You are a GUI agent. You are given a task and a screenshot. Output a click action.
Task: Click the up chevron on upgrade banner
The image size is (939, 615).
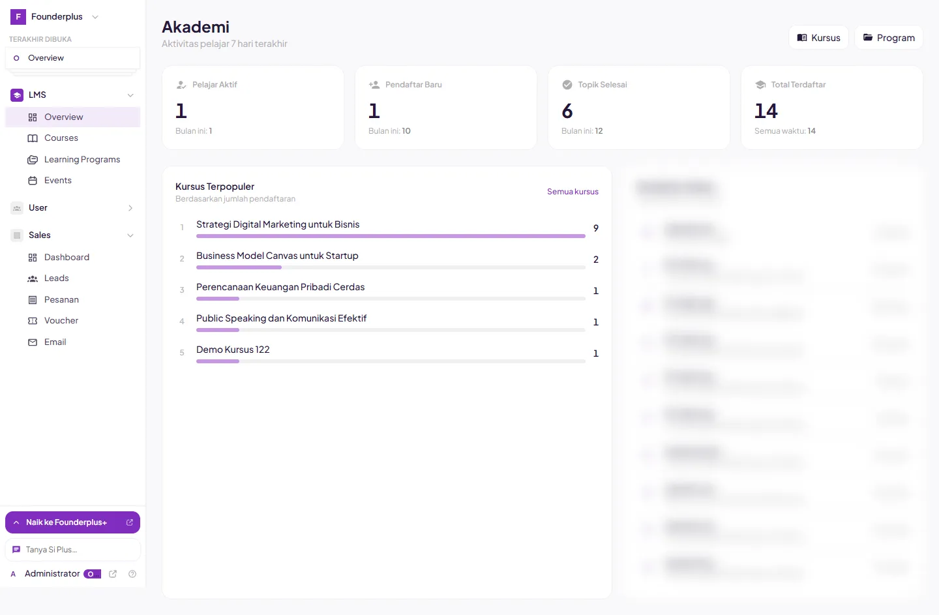point(16,522)
